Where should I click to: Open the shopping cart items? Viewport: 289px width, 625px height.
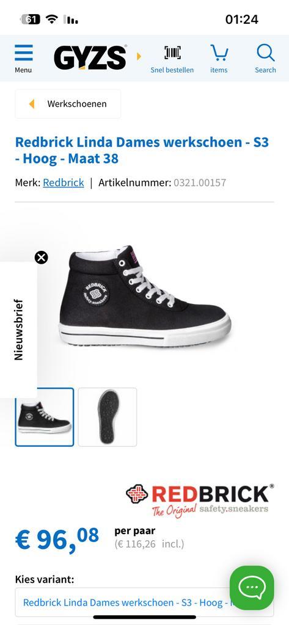pos(219,59)
